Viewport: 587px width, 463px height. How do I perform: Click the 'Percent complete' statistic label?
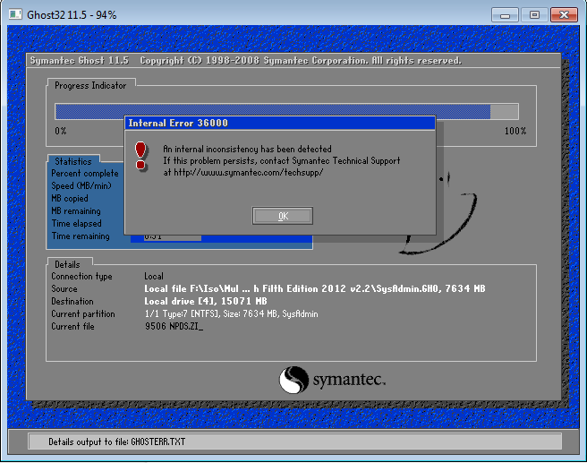(85, 174)
